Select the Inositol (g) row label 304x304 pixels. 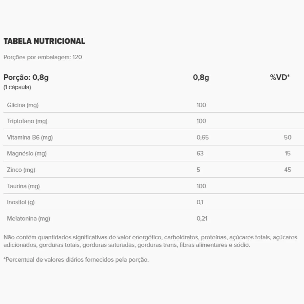[21, 202]
